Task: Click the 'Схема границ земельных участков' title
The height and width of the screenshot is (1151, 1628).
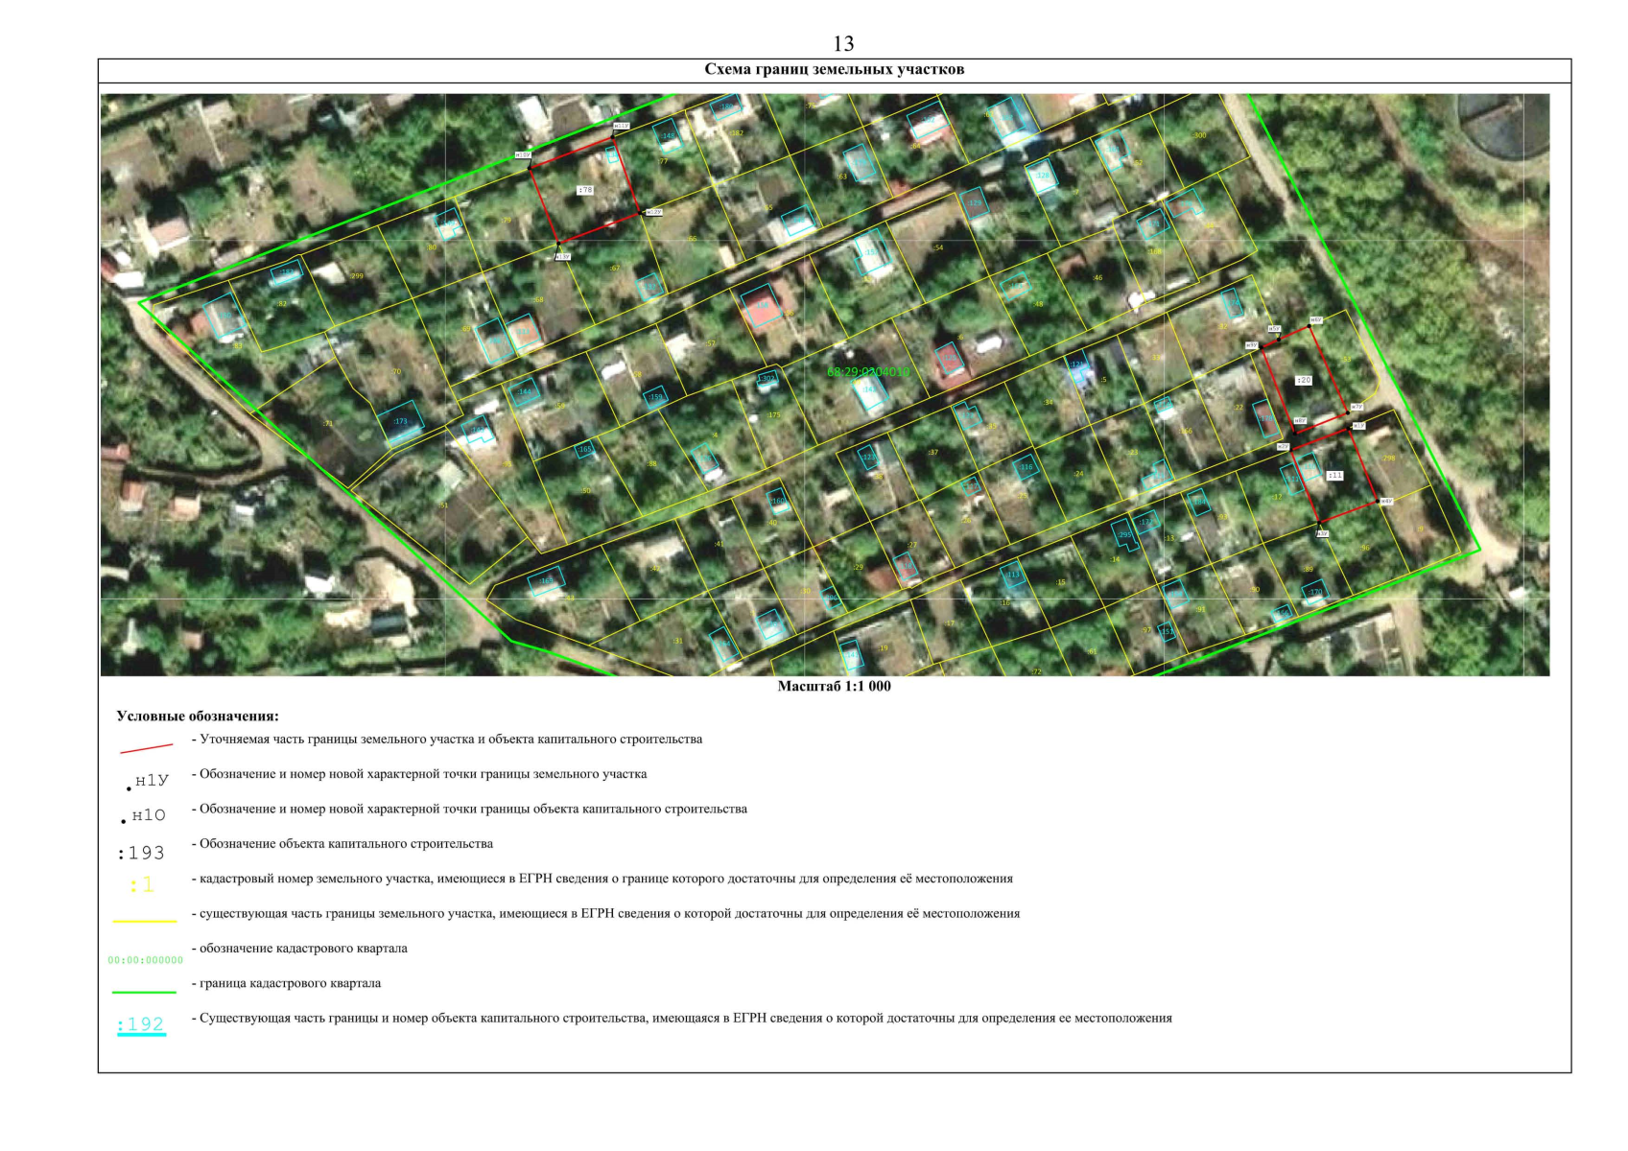Action: tap(834, 70)
